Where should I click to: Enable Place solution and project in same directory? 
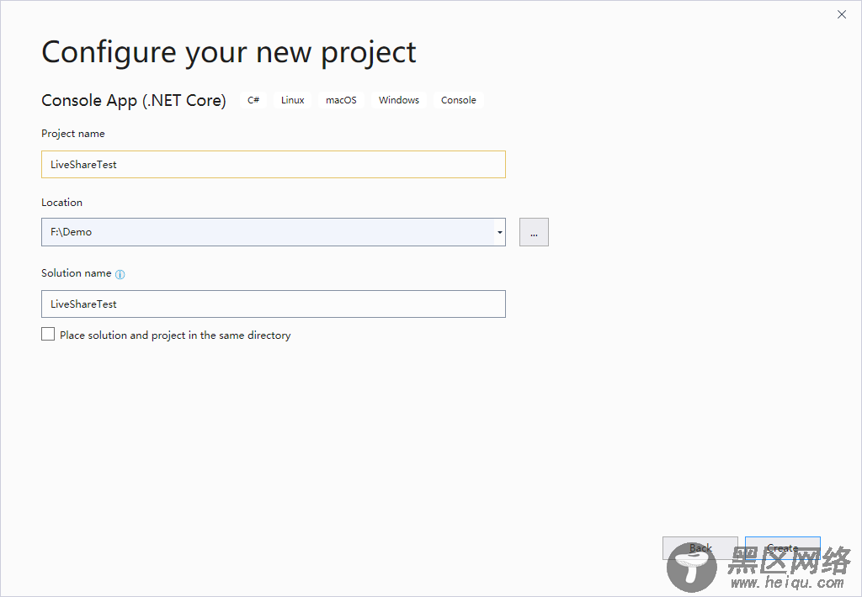[x=48, y=335]
